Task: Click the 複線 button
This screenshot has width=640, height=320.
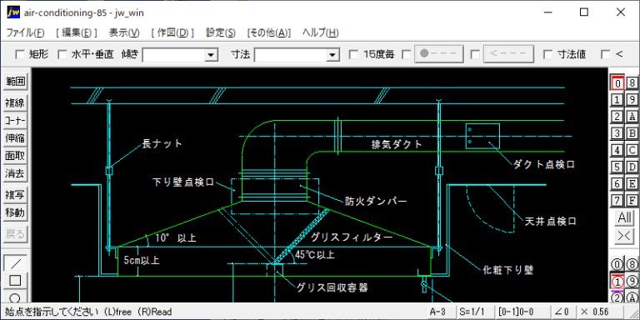Action: [x=15, y=103]
